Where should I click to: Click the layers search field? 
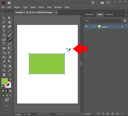coord(103,21)
